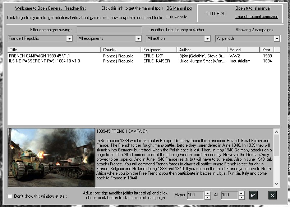Screen dimensions: 290x207
Task: Click EFILE_LXF equipment cell
Action: click(x=153, y=56)
